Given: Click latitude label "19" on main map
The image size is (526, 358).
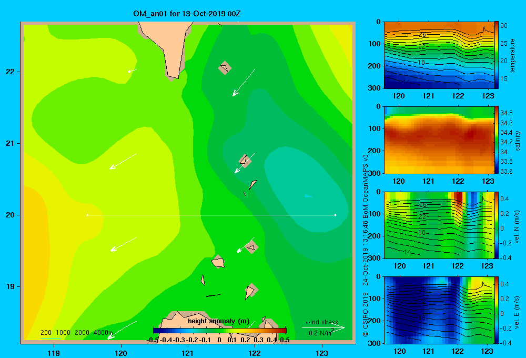Looking at the screenshot, I should (x=10, y=286).
